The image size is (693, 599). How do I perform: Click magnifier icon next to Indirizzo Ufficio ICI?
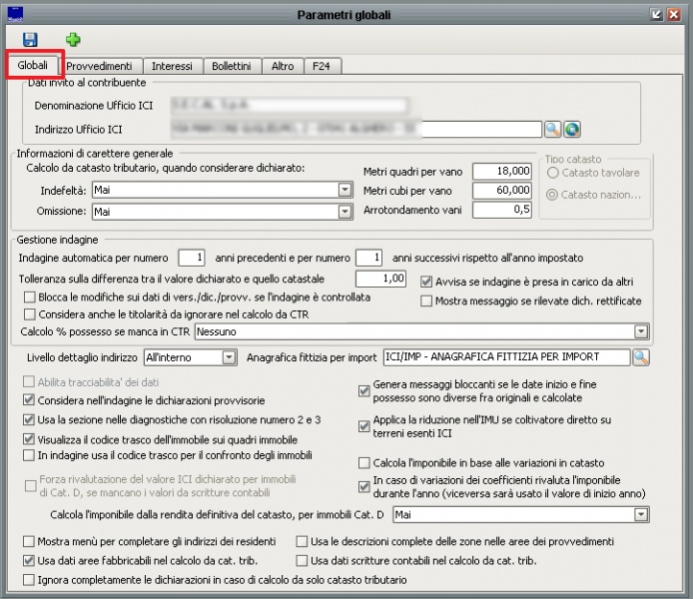[x=552, y=129]
